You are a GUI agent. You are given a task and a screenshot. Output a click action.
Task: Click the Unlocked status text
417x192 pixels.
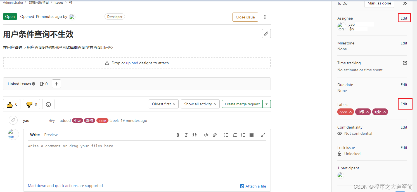(352, 154)
